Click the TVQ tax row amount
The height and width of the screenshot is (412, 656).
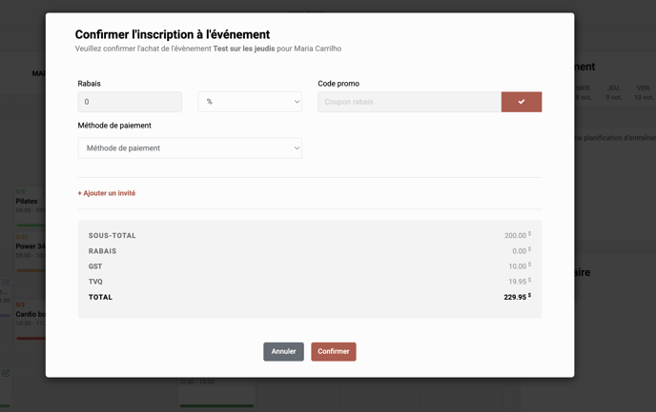point(518,282)
